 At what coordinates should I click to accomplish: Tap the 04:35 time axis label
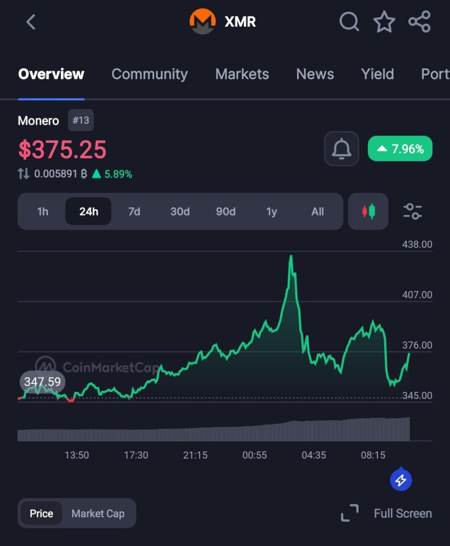314,455
